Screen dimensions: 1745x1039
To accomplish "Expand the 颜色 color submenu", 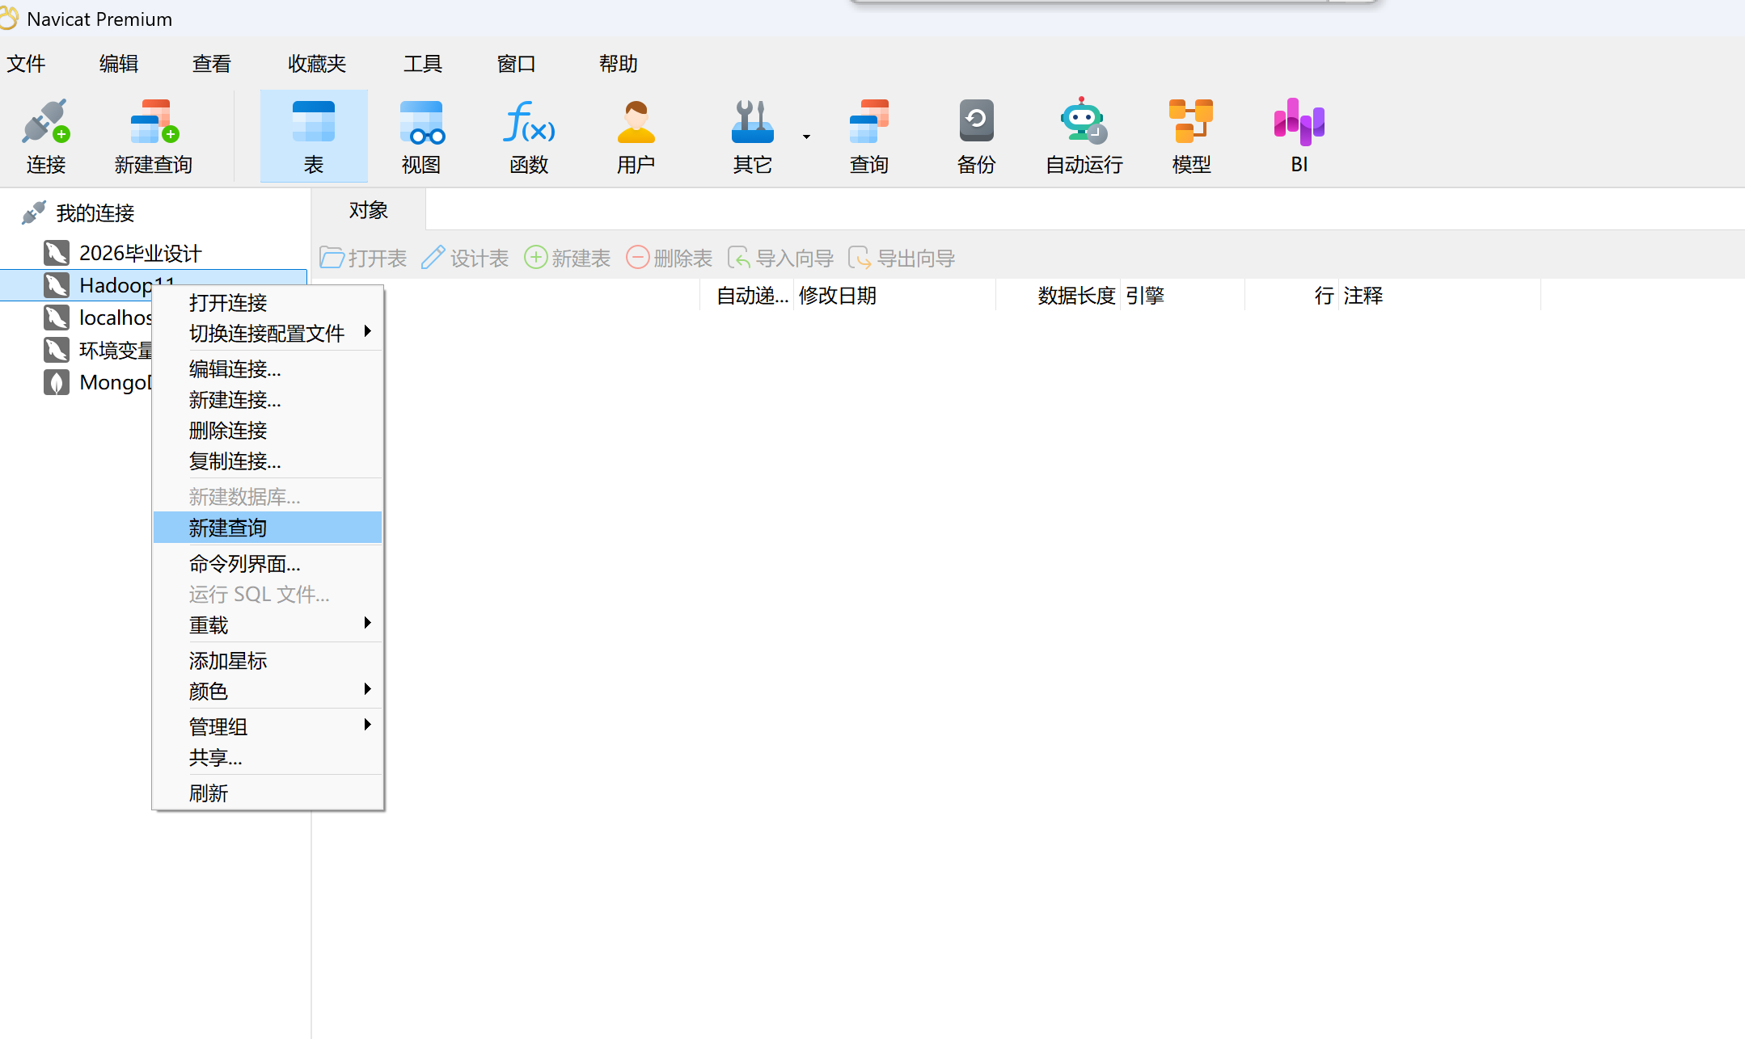I will pyautogui.click(x=367, y=690).
